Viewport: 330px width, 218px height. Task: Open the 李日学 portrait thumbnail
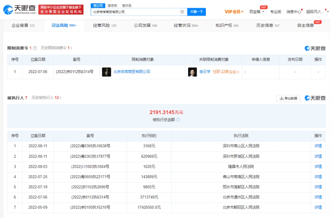click(x=192, y=72)
